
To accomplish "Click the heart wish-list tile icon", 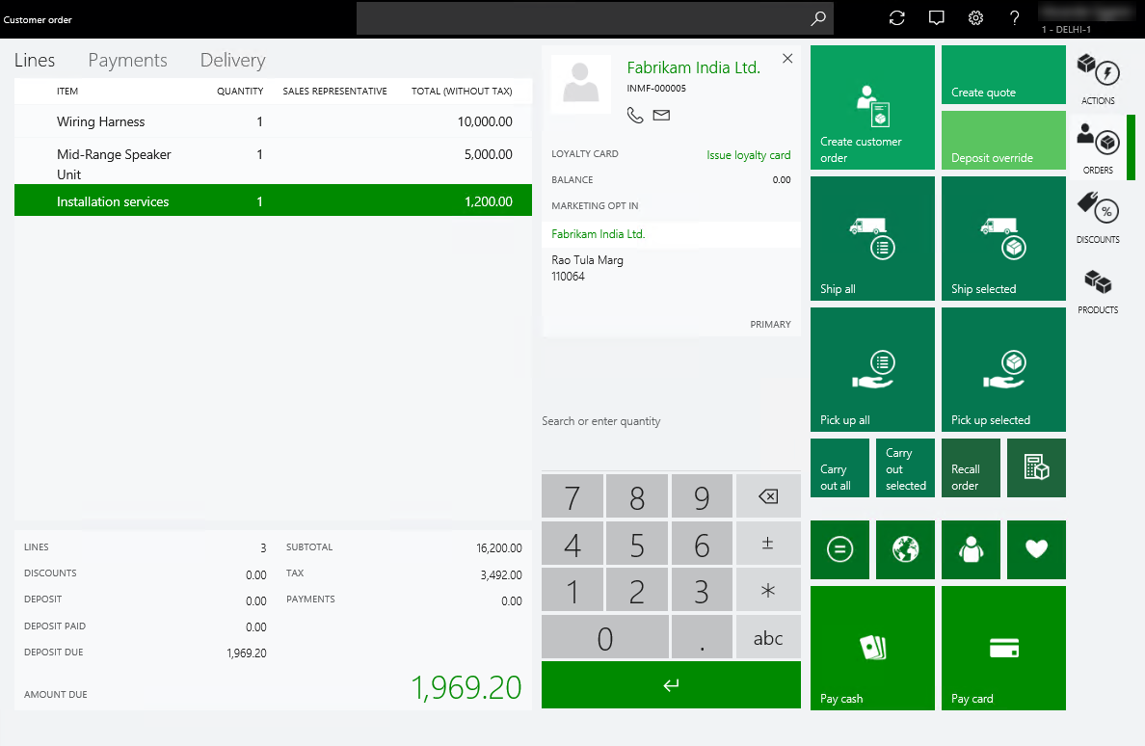I will (1036, 549).
